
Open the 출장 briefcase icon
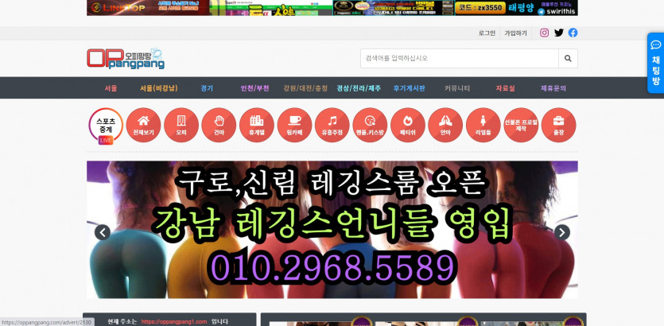tap(558, 125)
